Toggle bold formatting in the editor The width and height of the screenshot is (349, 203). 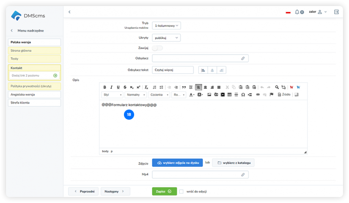coord(105,87)
